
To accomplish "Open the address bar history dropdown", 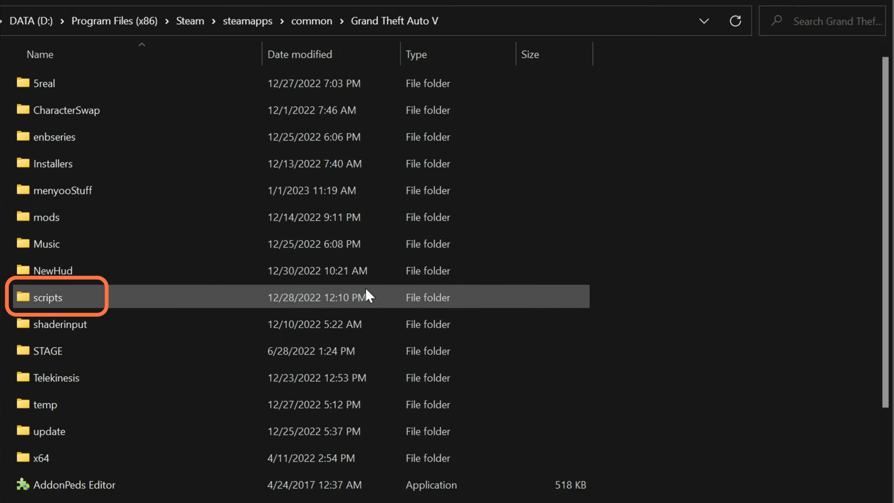I will point(704,21).
